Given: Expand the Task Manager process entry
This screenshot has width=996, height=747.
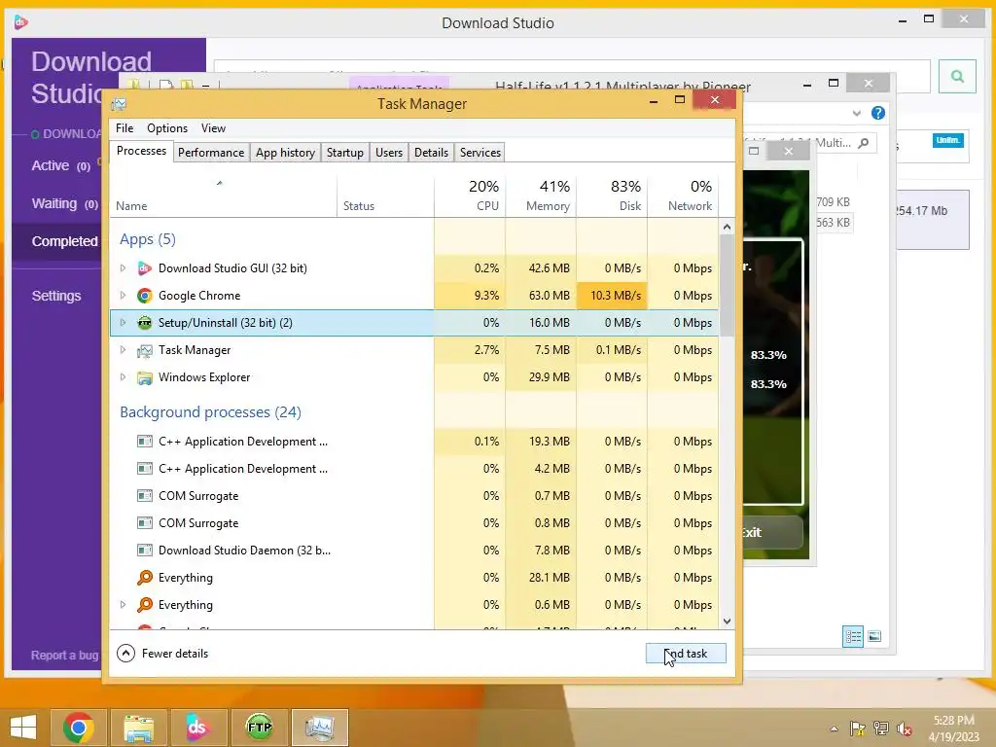Looking at the screenshot, I should 123,350.
